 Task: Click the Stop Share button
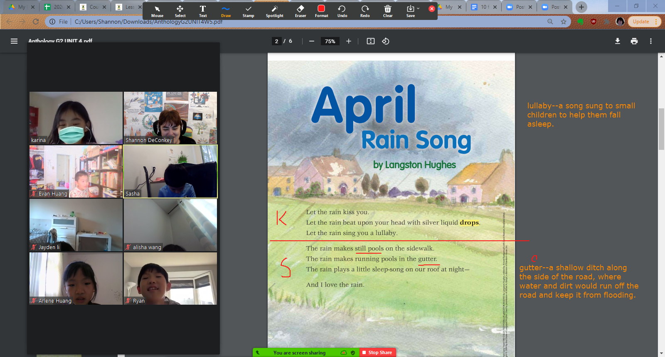click(x=377, y=352)
